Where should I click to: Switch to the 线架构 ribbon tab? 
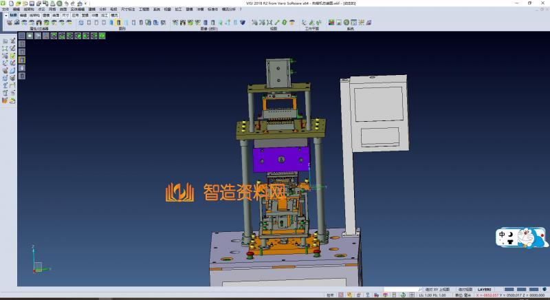coord(34,14)
